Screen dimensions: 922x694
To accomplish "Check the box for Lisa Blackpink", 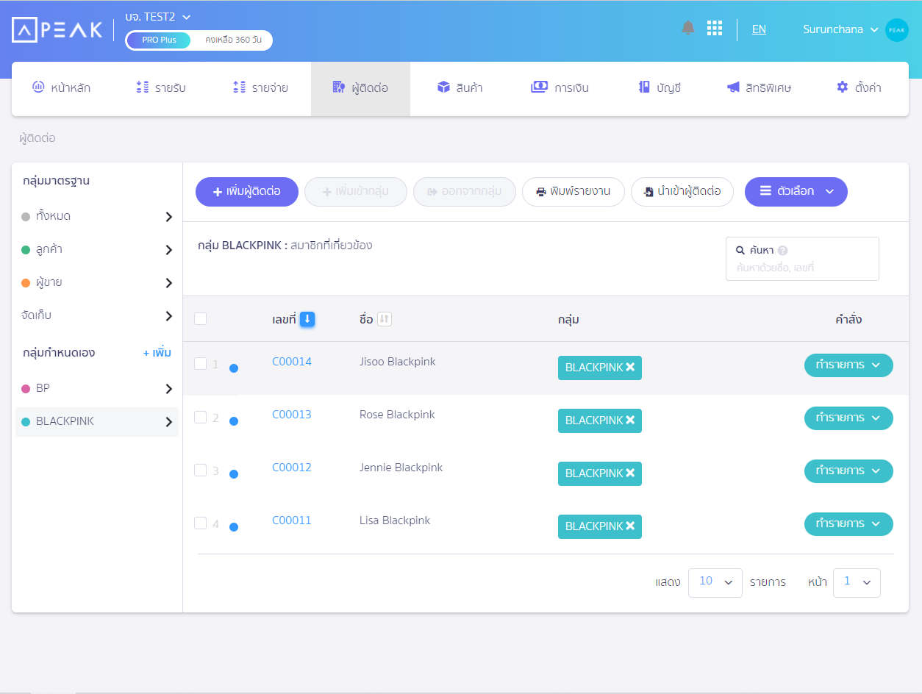I will [200, 523].
